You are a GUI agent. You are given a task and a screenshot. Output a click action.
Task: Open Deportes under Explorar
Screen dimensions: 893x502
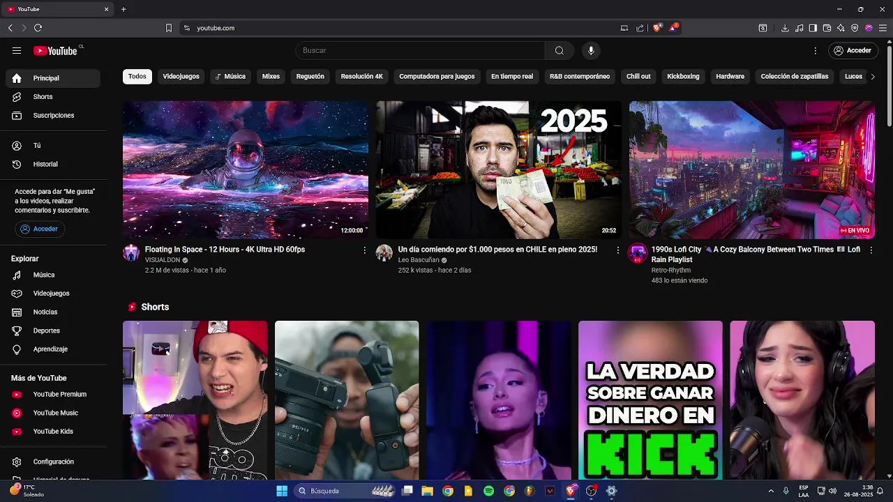point(53,330)
